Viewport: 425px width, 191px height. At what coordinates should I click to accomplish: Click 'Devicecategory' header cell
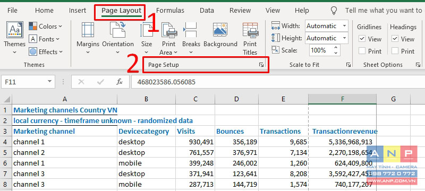pos(147,131)
